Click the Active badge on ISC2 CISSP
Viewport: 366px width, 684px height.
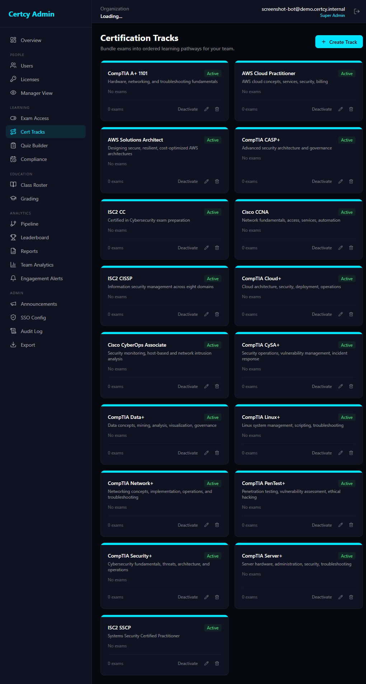coord(213,279)
